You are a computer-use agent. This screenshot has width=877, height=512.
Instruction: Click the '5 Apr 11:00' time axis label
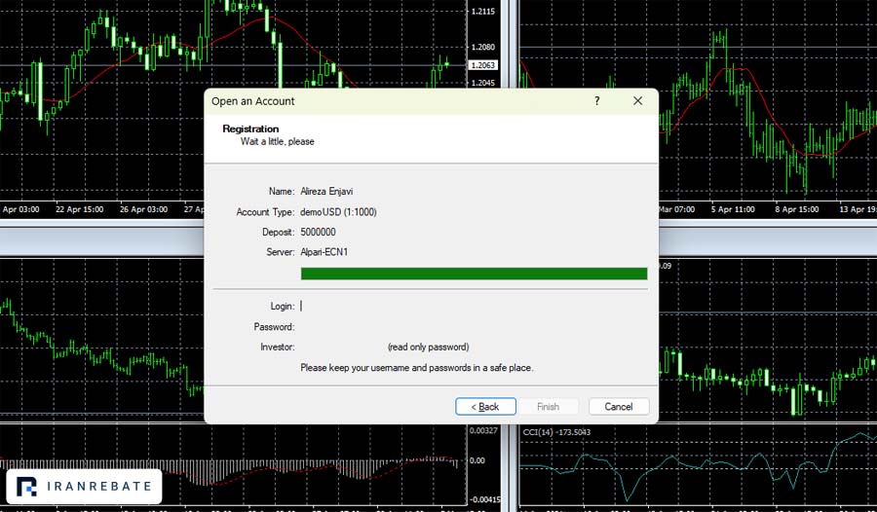point(733,209)
